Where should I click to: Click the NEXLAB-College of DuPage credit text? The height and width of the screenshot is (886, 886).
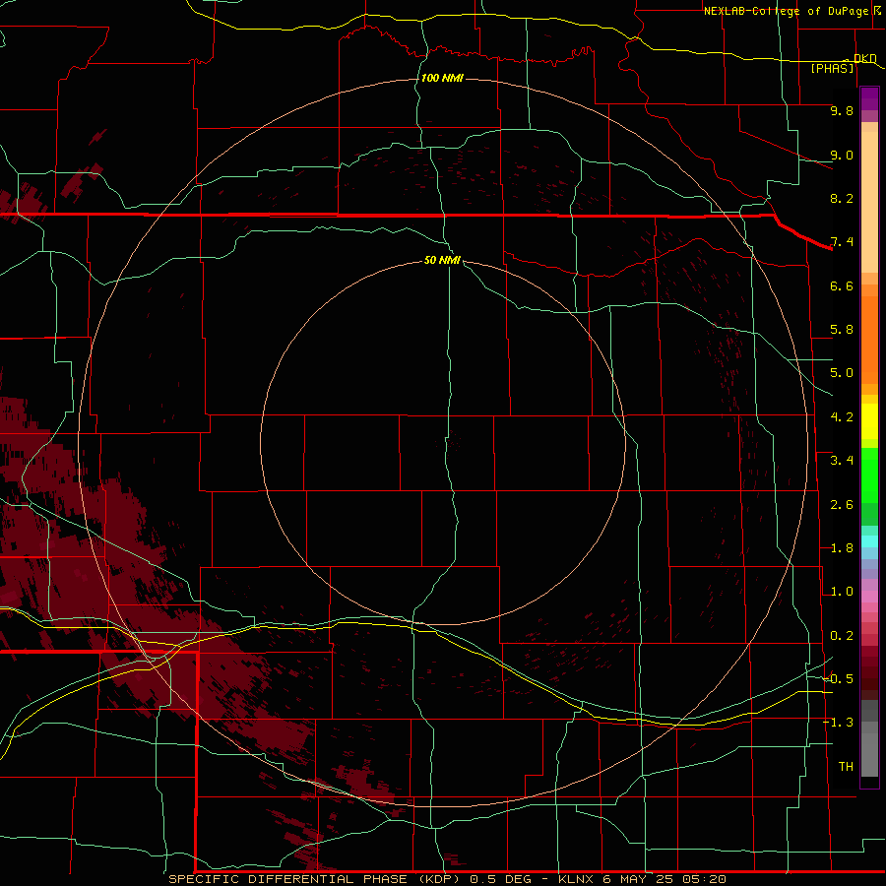[786, 11]
